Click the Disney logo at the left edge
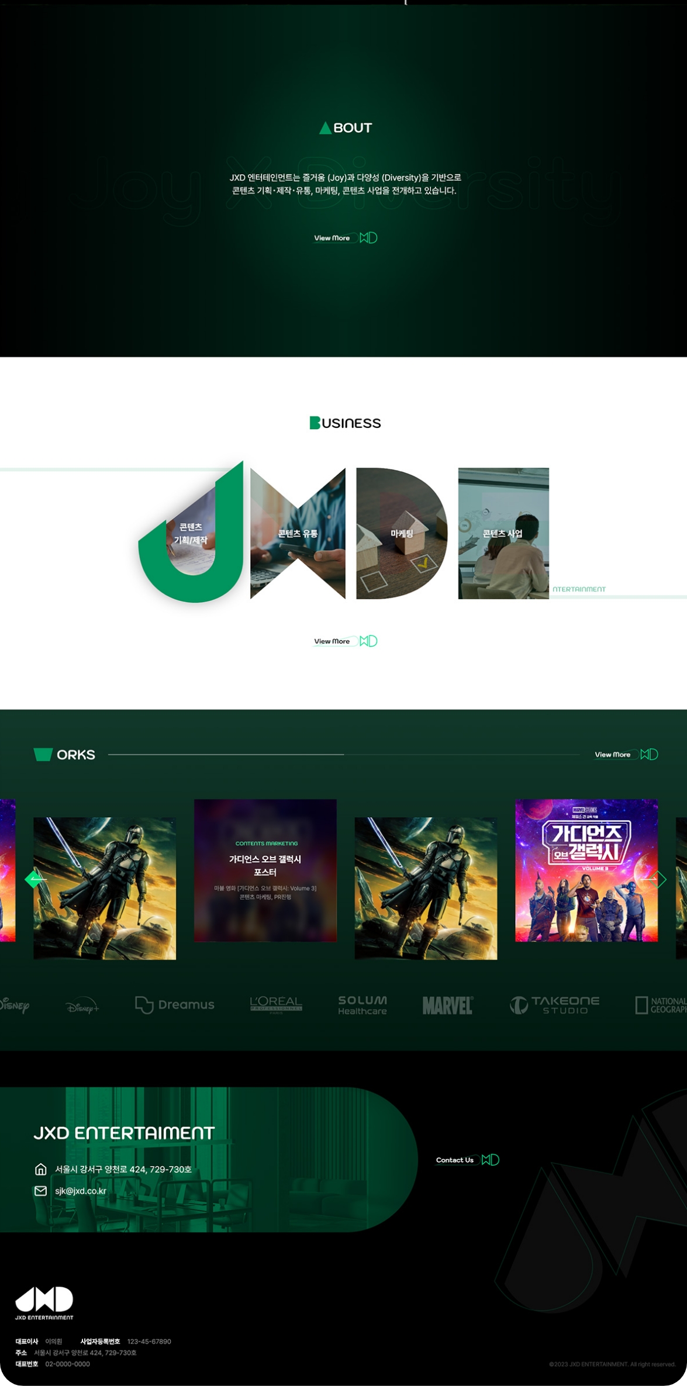Screen dimensions: 687x1386 coord(15,1005)
